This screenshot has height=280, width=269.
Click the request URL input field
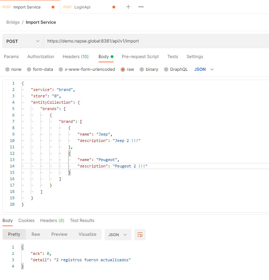click(x=156, y=41)
